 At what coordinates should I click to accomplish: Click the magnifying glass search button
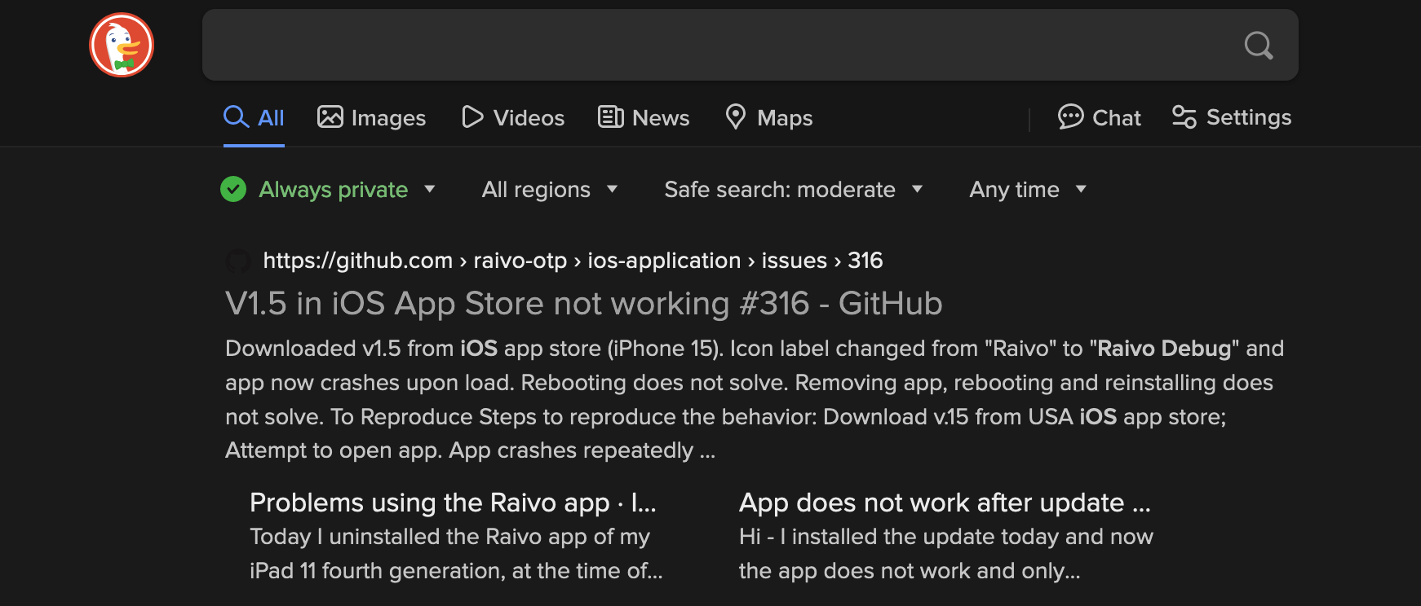pos(1258,46)
